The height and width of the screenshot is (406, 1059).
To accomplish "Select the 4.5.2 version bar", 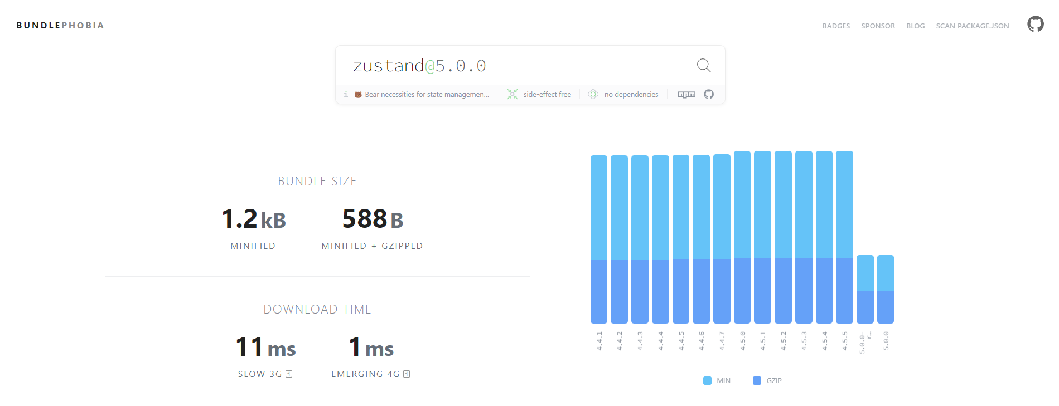I will coord(783,237).
